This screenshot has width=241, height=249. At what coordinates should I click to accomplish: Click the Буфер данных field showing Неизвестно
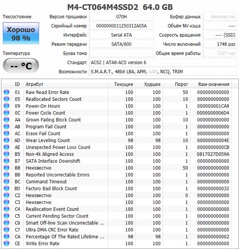(220, 17)
